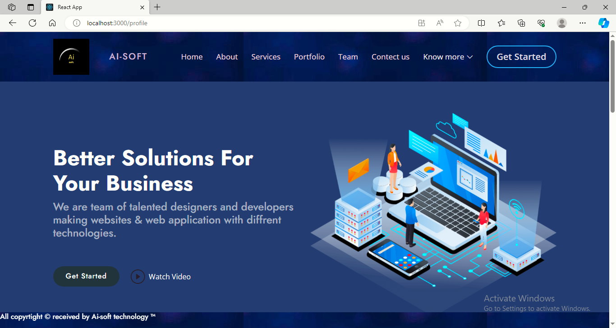Click the AI-soft logo image

[x=71, y=57]
